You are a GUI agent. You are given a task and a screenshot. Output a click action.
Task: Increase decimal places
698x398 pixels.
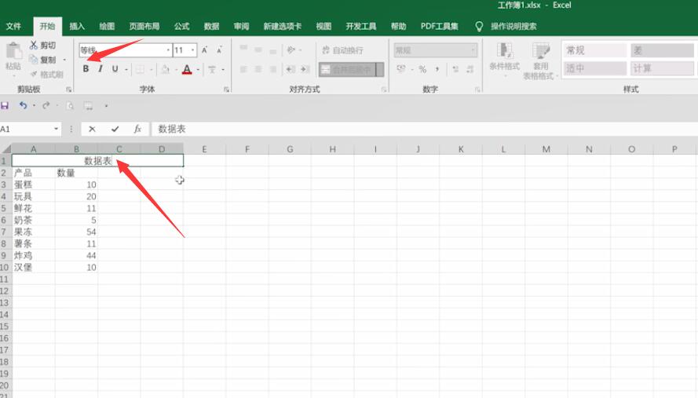coord(455,69)
